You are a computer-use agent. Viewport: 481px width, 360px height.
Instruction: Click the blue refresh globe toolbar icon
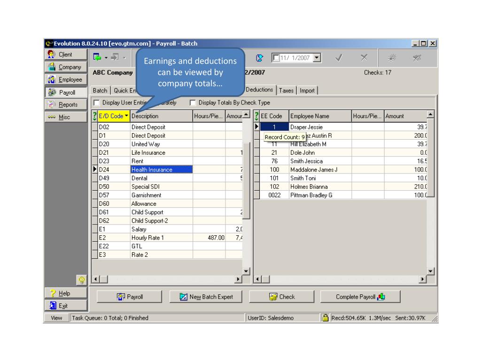pyautogui.click(x=259, y=58)
